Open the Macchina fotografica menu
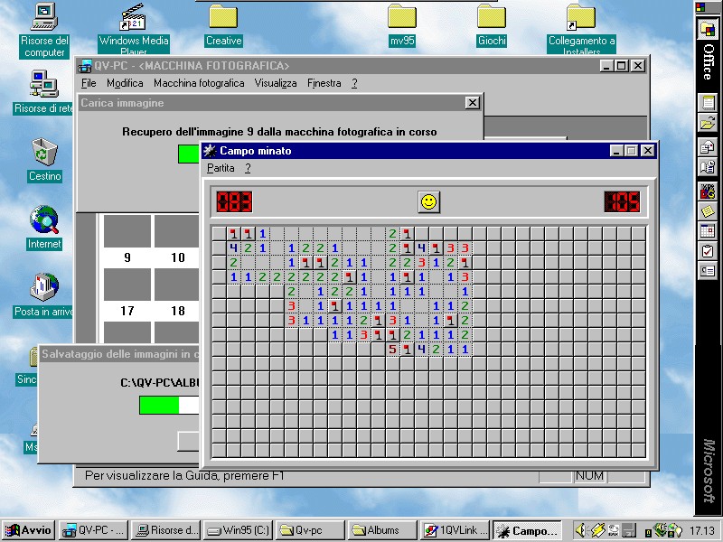723x542 pixels. tap(199, 83)
